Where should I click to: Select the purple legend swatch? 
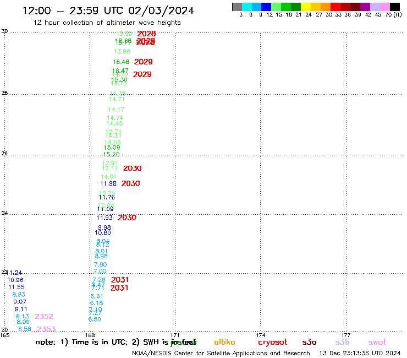[365, 7]
